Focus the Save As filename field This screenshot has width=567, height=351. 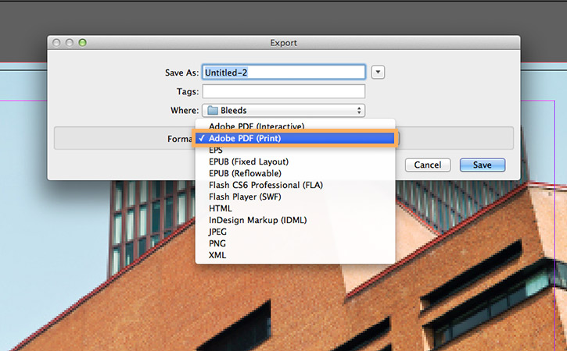pyautogui.click(x=284, y=72)
